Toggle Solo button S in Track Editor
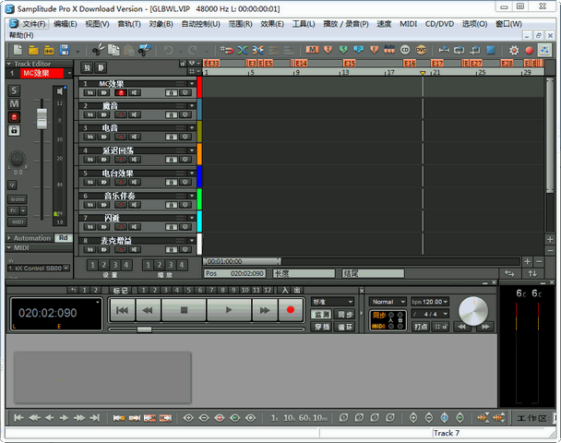This screenshot has height=443, width=561. point(14,90)
